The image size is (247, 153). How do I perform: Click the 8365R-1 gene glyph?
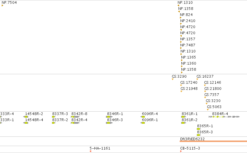(x=199, y=129)
